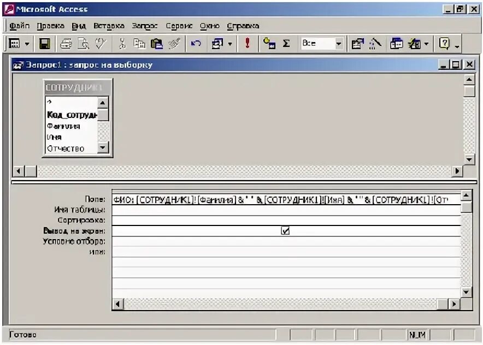
Task: Click the ФИО expression in the Поле row
Action: pyautogui.click(x=286, y=200)
